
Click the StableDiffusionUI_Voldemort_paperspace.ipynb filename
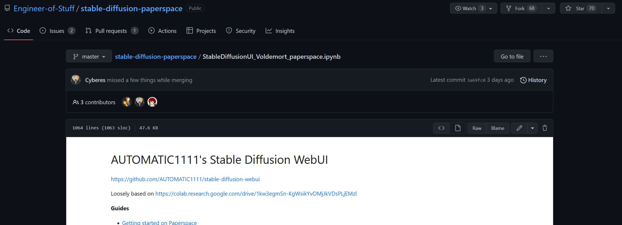(x=271, y=57)
